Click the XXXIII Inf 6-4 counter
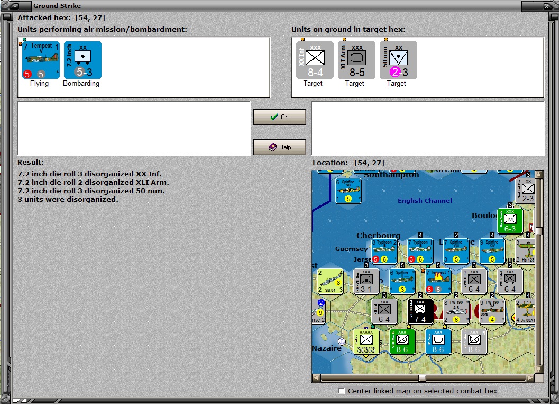Image resolution: width=560 pixels, height=405 pixels. coord(474,281)
